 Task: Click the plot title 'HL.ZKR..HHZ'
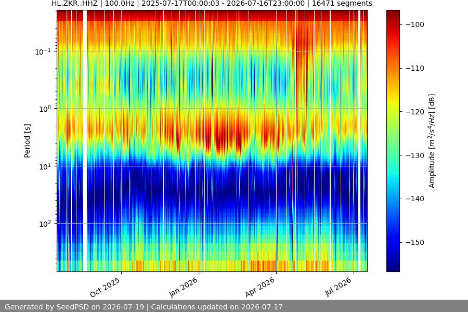tap(75, 4)
